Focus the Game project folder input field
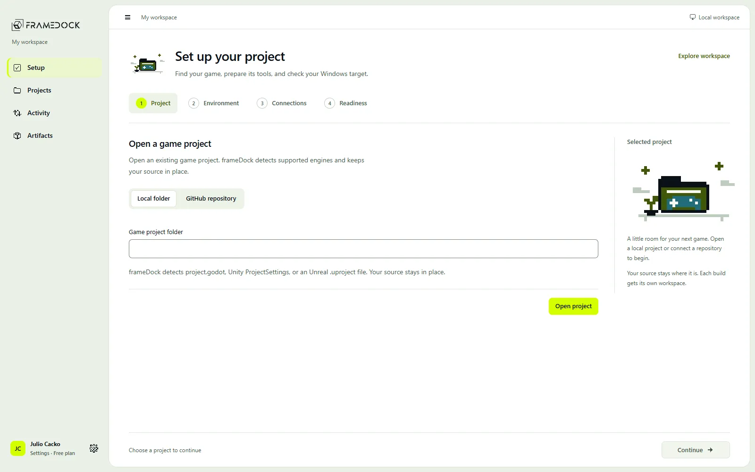This screenshot has height=472, width=755. pyautogui.click(x=363, y=249)
